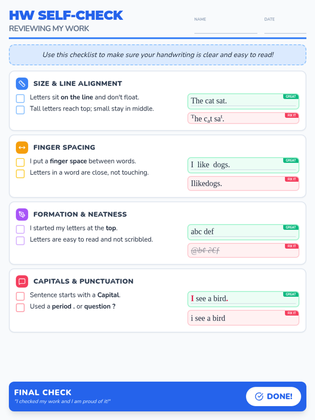315x420 pixels.
Task: Click the checkmark circle icon in Done button
Action: point(259,396)
